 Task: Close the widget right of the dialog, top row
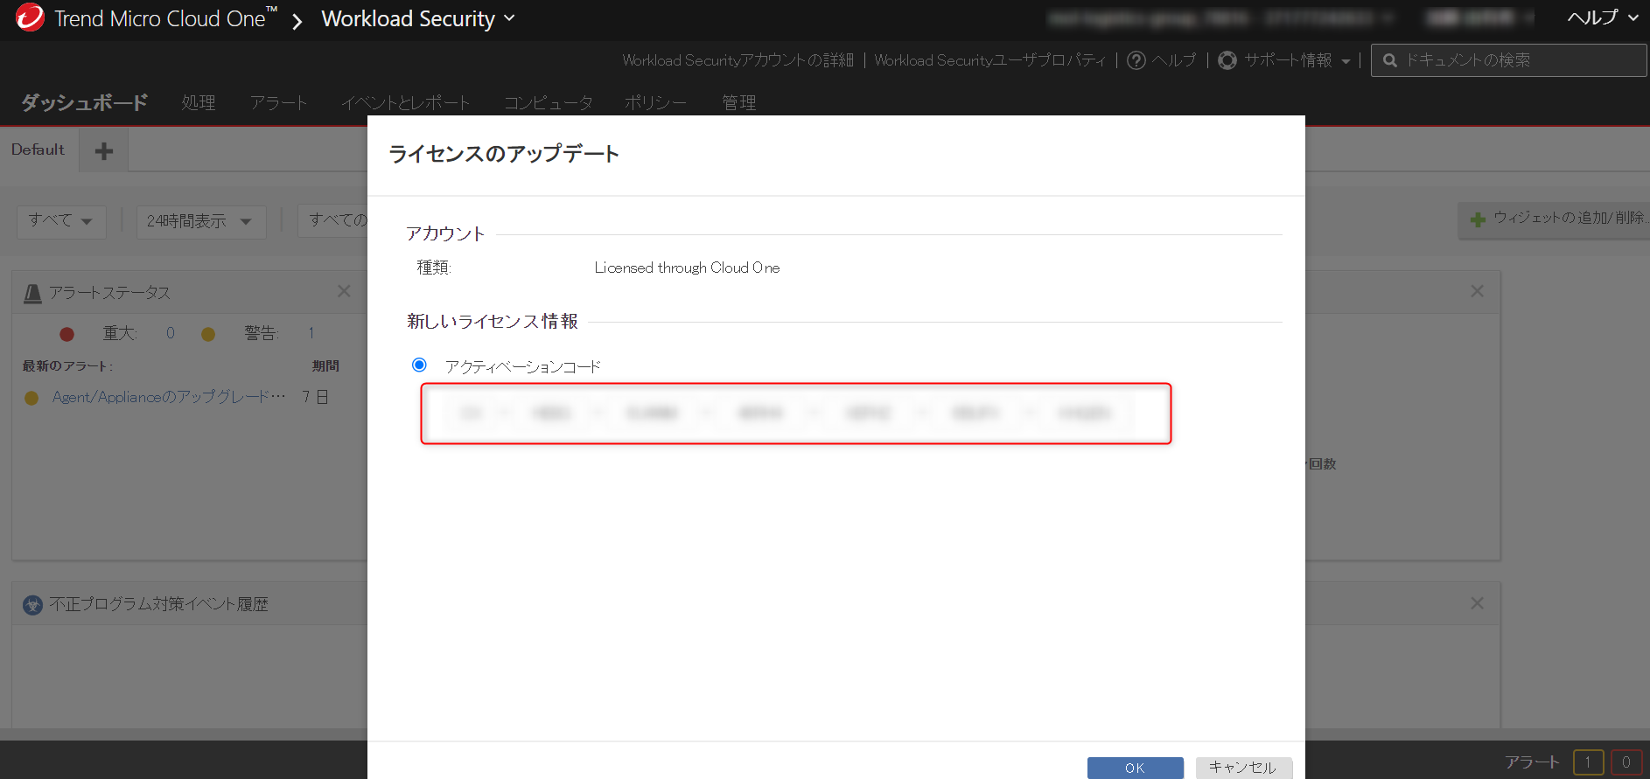point(1477,291)
